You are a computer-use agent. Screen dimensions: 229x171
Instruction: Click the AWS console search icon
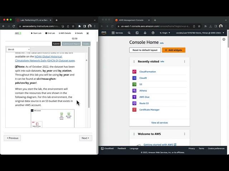coord(129,33)
